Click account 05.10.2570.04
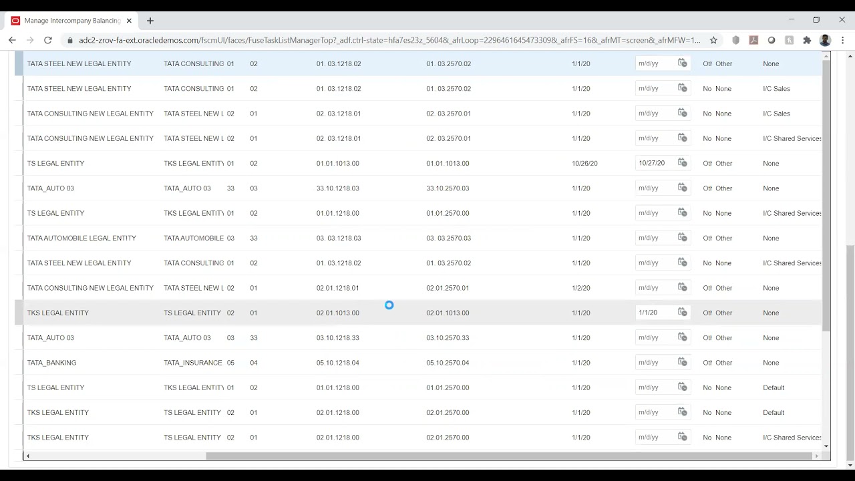 tap(448, 362)
